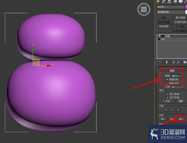Click Configure Modifier Sets icon
187x143 pixels.
click(185, 62)
